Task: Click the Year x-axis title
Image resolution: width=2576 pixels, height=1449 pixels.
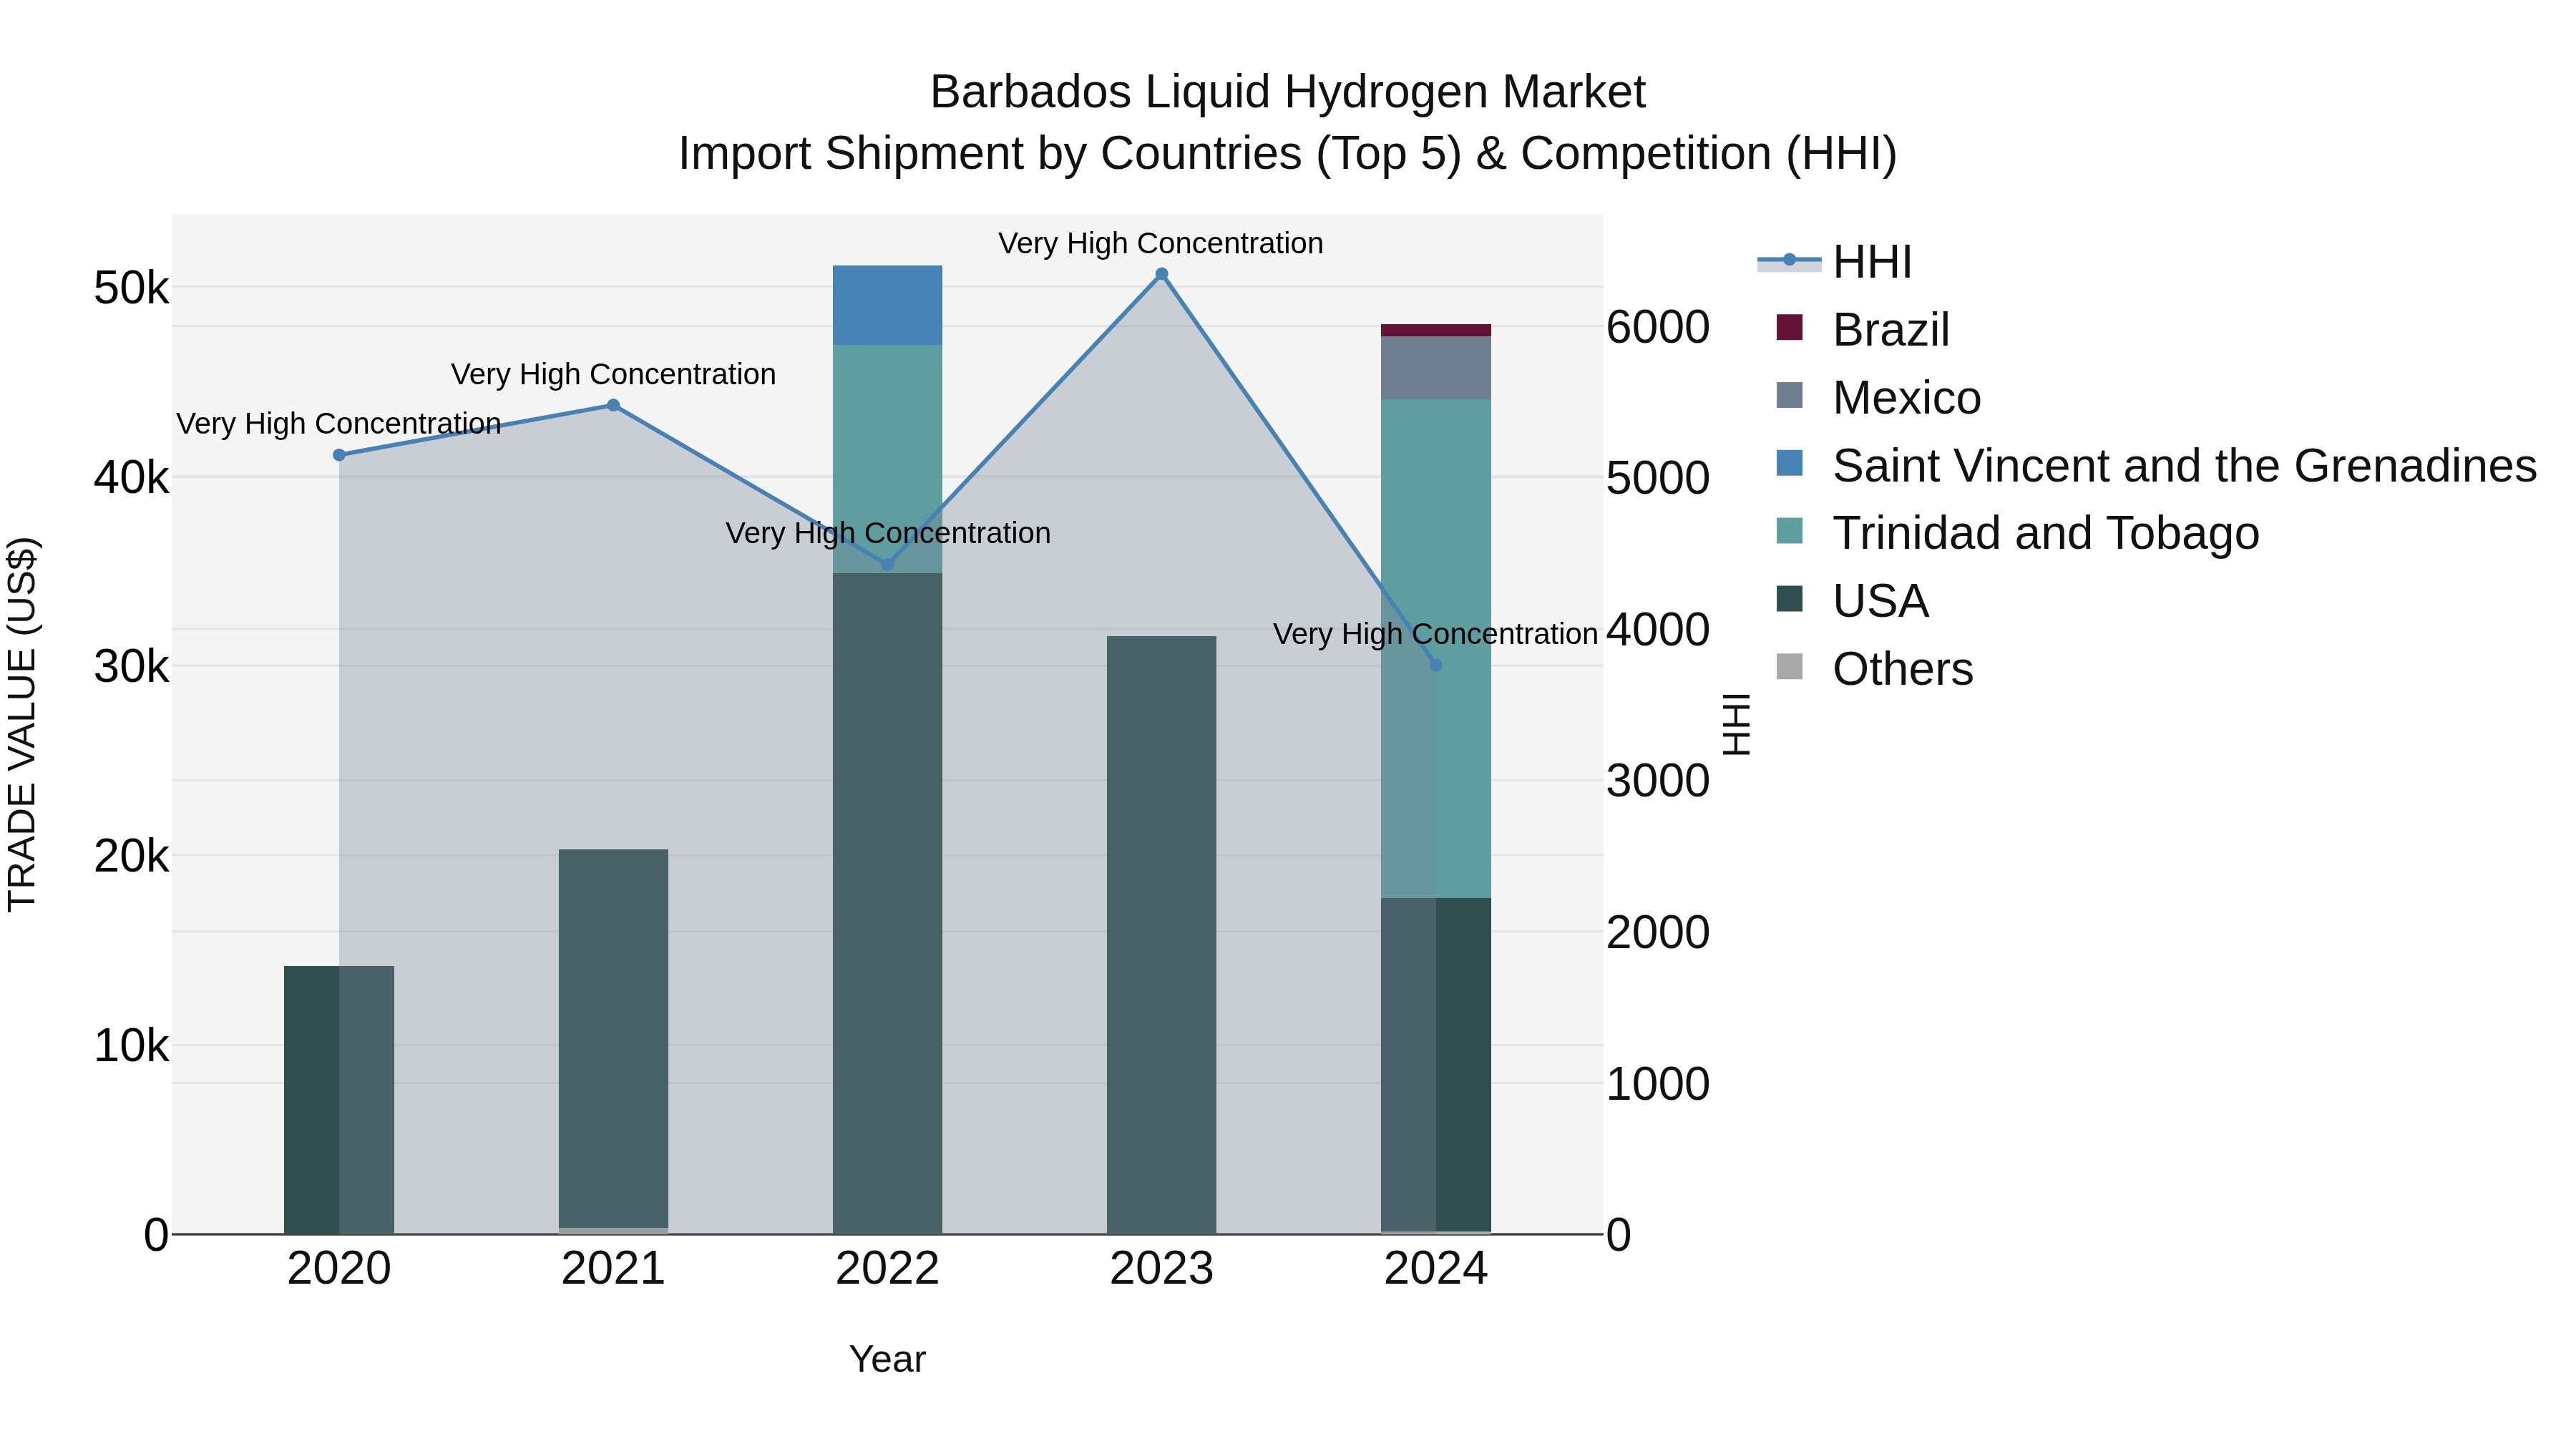Action: (x=887, y=1359)
